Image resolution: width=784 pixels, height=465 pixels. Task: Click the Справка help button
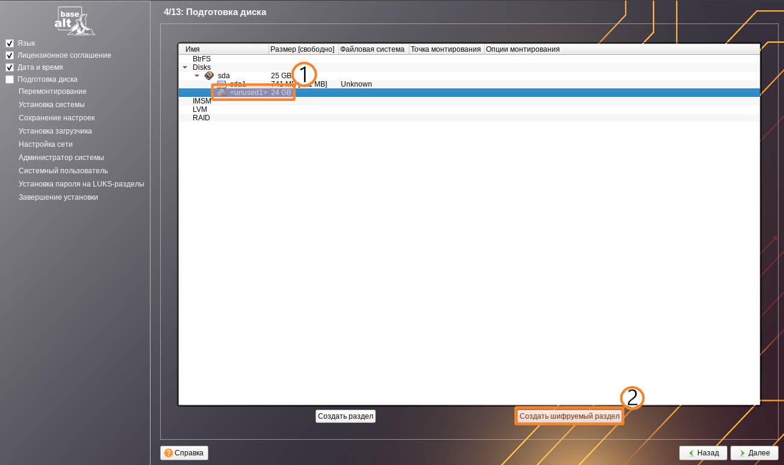(184, 452)
